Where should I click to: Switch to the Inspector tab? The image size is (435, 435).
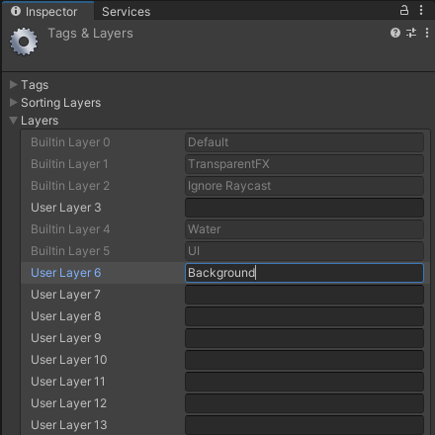[48, 11]
